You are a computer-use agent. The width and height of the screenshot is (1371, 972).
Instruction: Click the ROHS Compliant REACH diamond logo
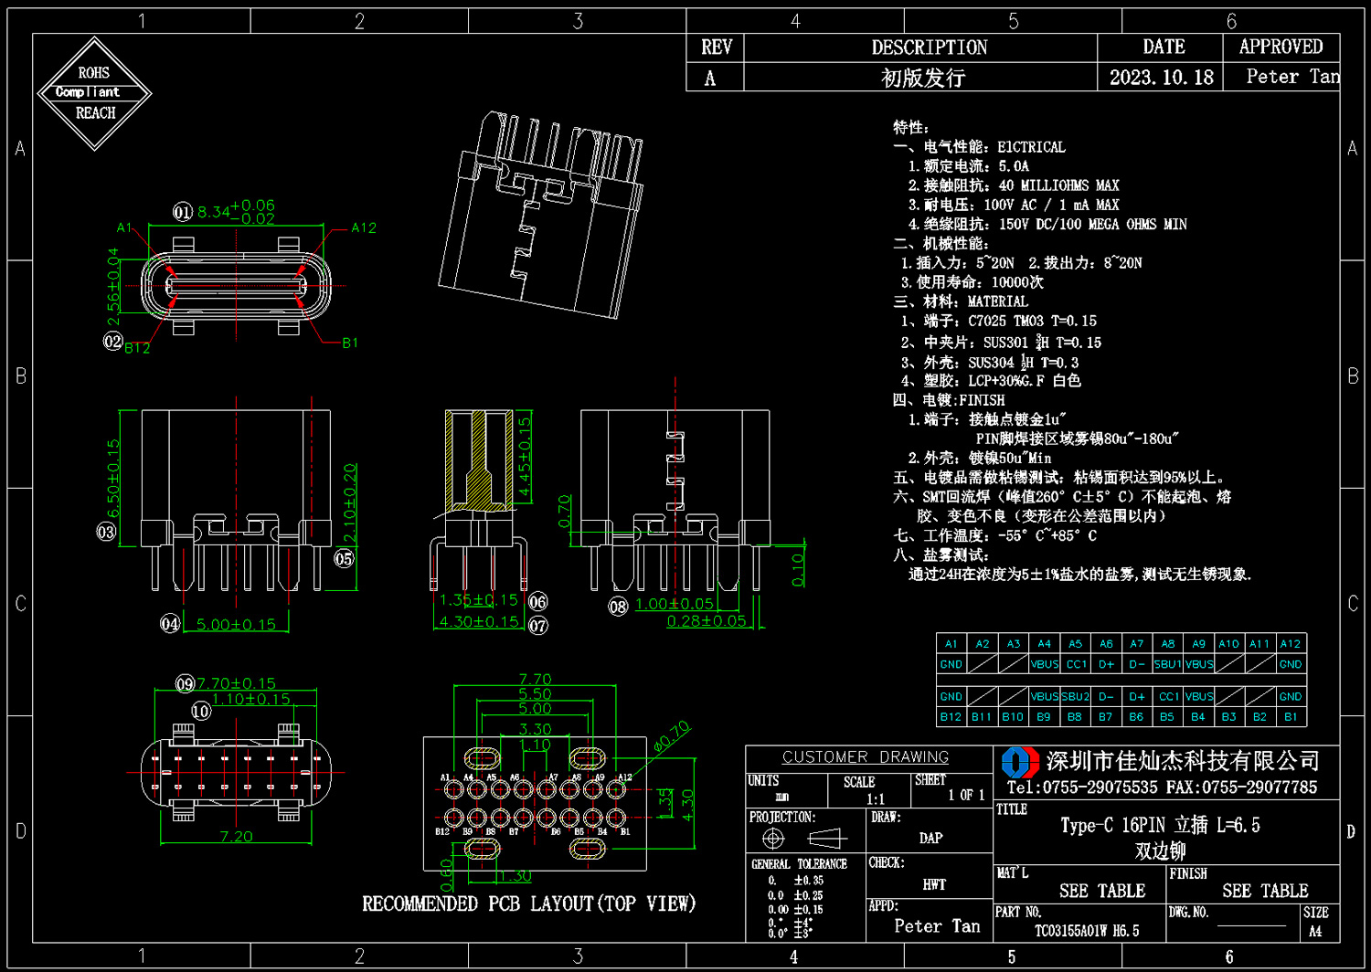tap(94, 92)
